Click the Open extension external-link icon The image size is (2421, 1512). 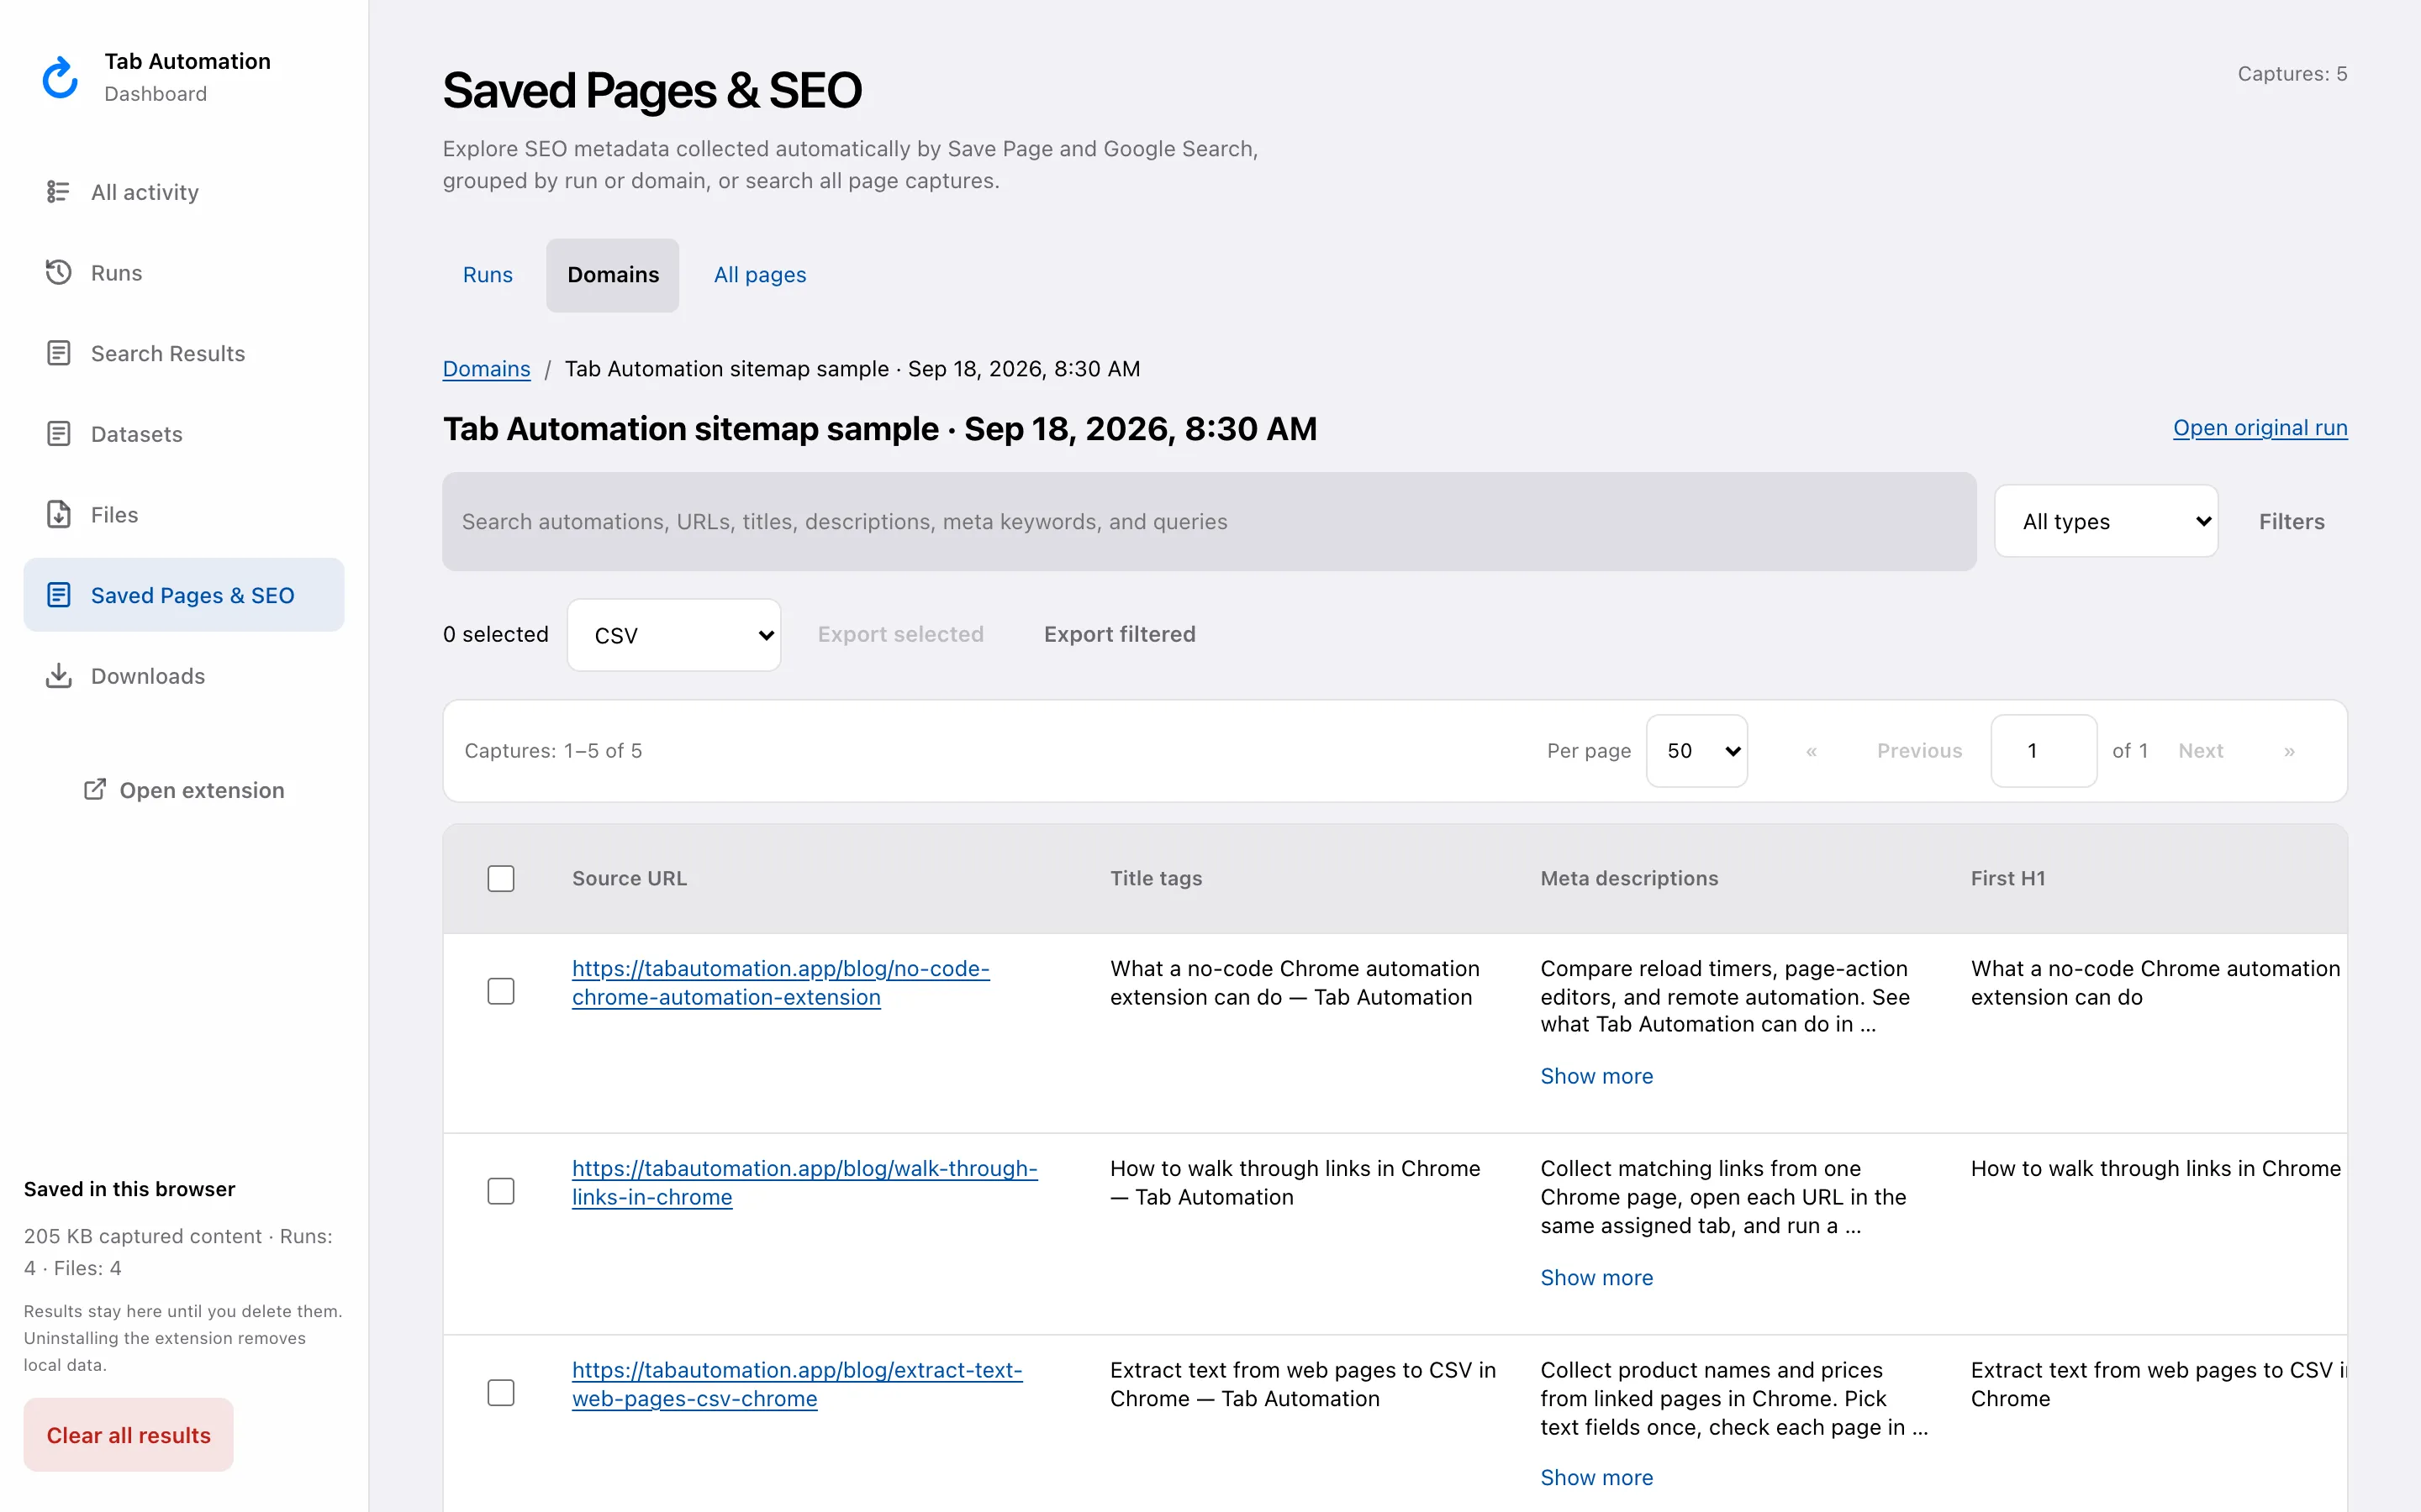tap(95, 790)
